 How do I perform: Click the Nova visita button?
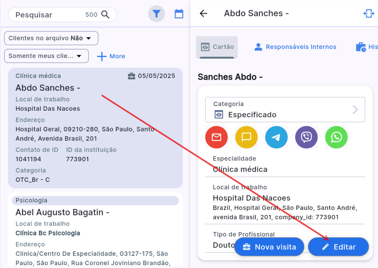click(x=269, y=247)
